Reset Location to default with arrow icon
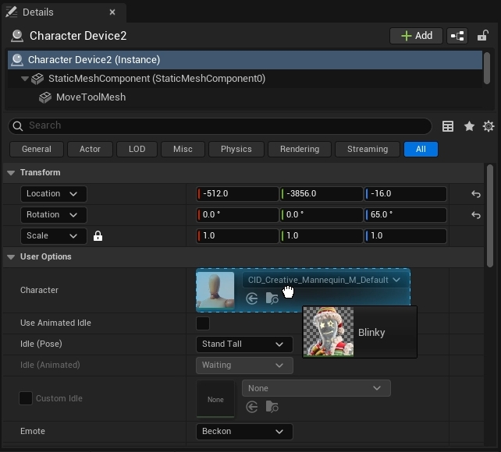The image size is (501, 452). pyautogui.click(x=475, y=194)
